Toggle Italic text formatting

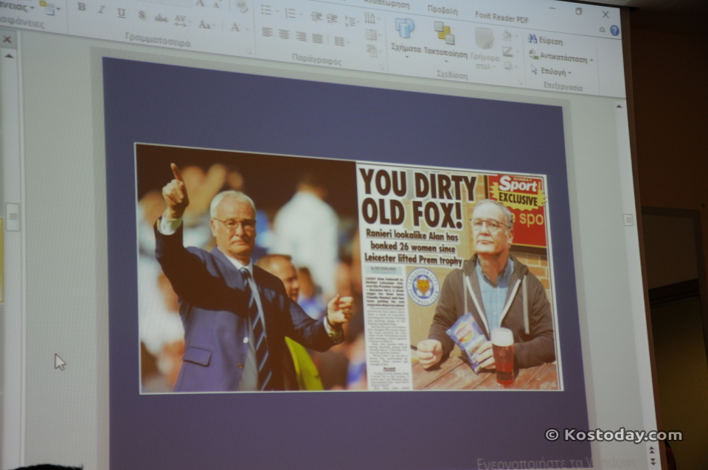tap(101, 10)
